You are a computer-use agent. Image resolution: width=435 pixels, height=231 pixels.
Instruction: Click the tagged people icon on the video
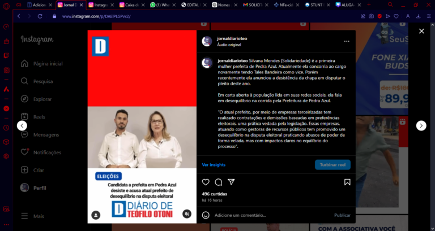96,215
